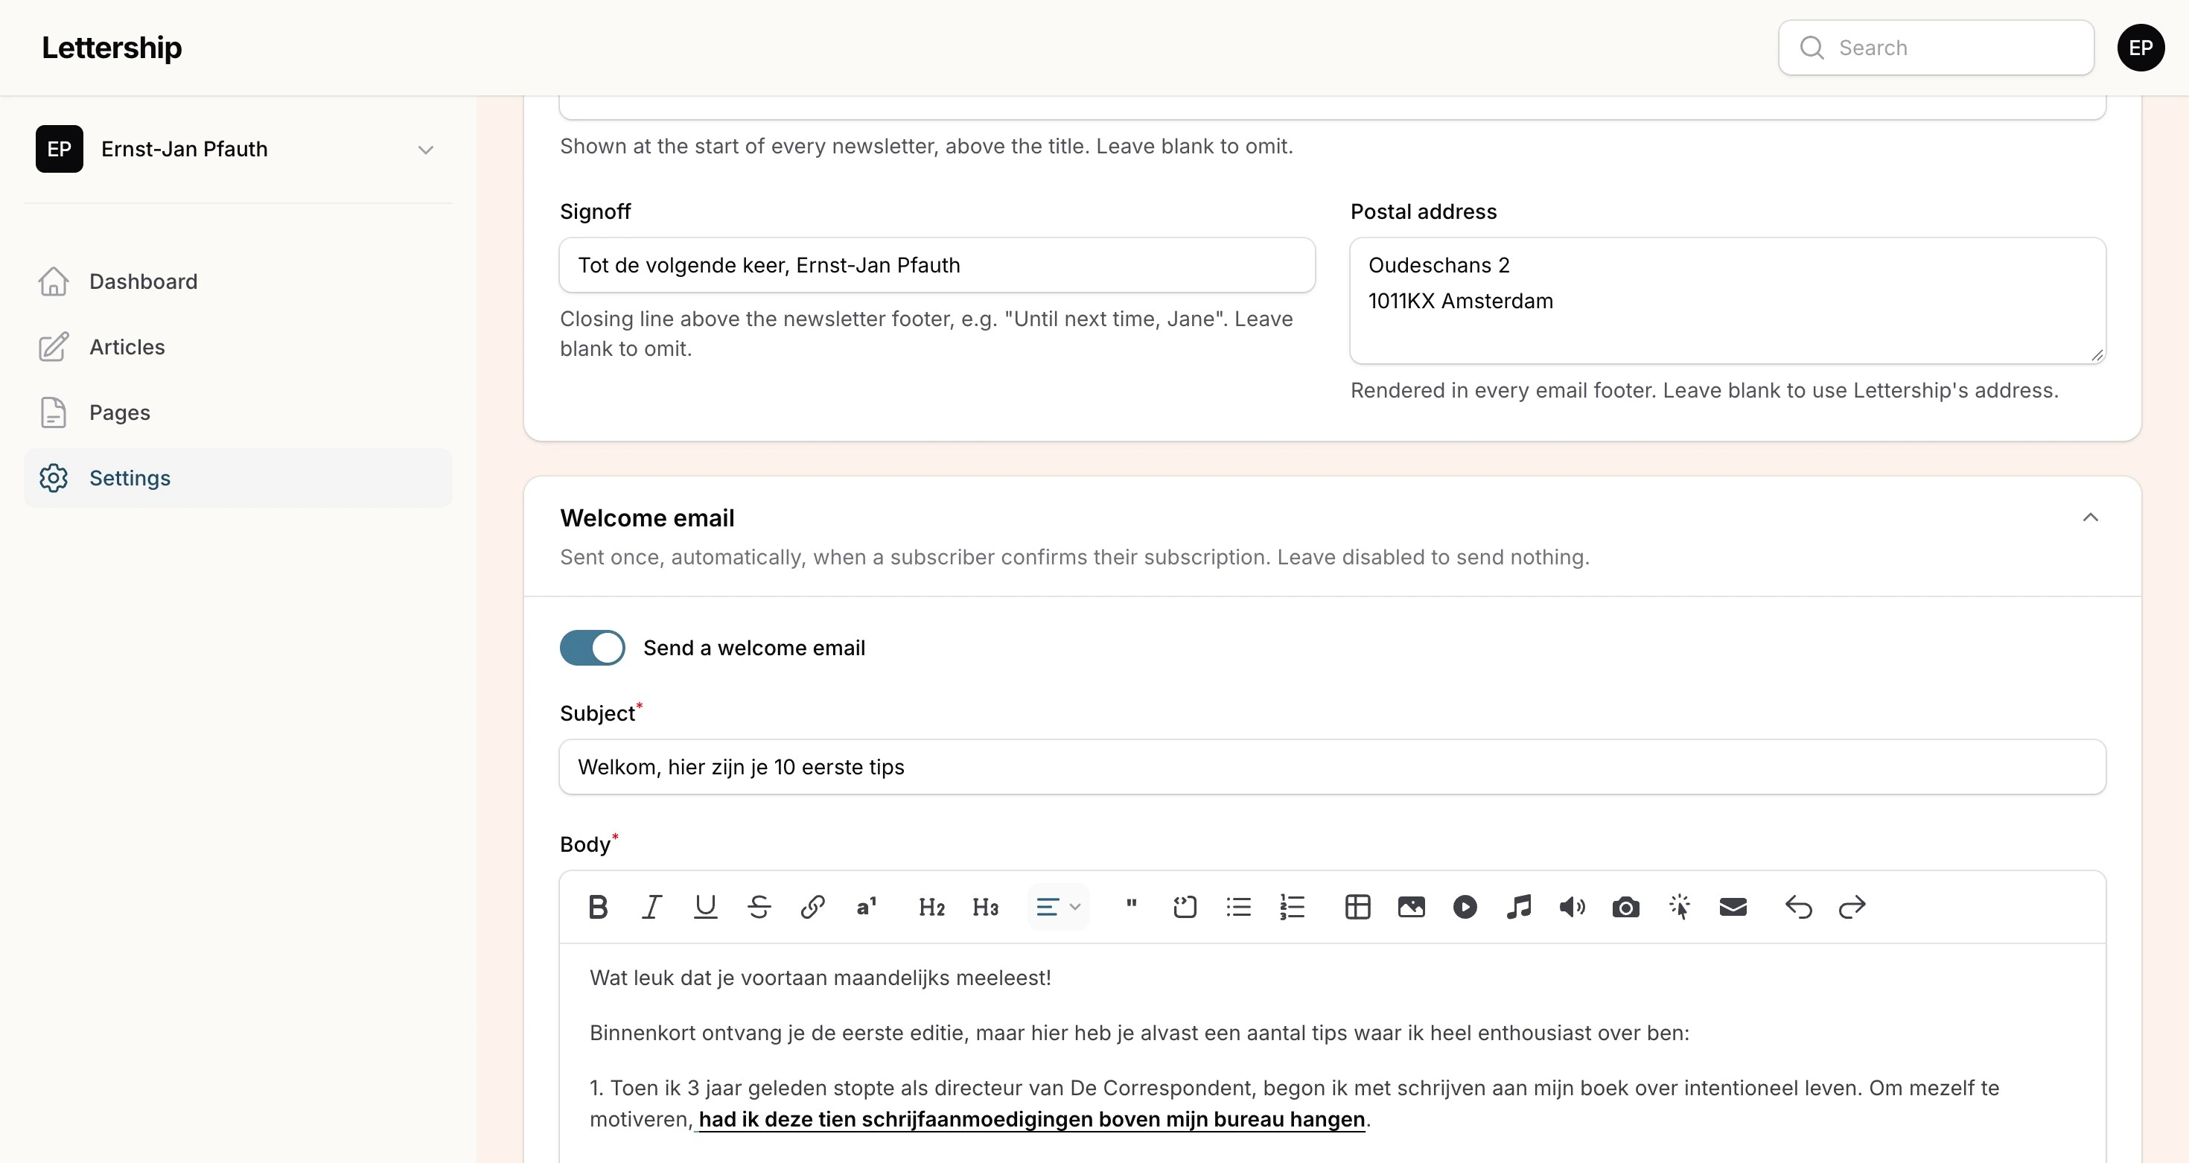Insert a video with the play icon
2189x1163 pixels.
pos(1465,906)
